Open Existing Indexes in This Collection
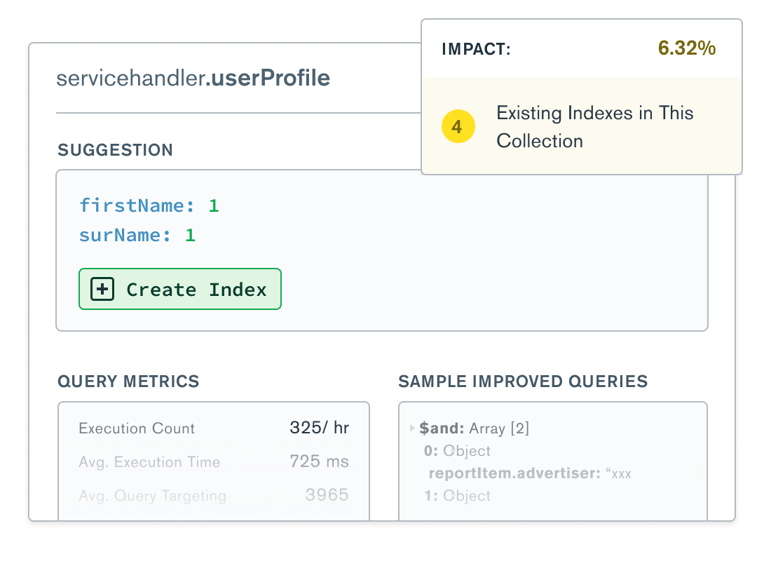The height and width of the screenshot is (561, 764). 594,127
